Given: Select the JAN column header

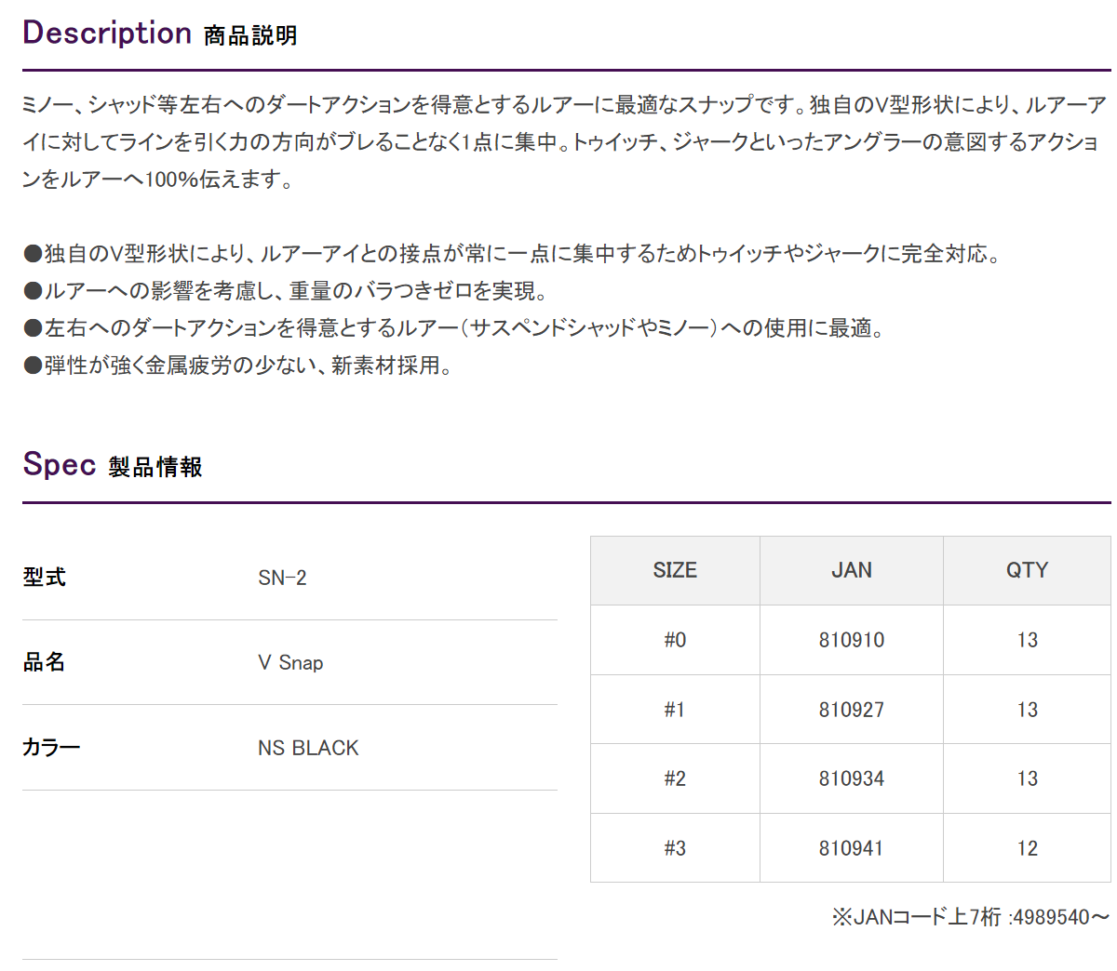Looking at the screenshot, I should [852, 571].
